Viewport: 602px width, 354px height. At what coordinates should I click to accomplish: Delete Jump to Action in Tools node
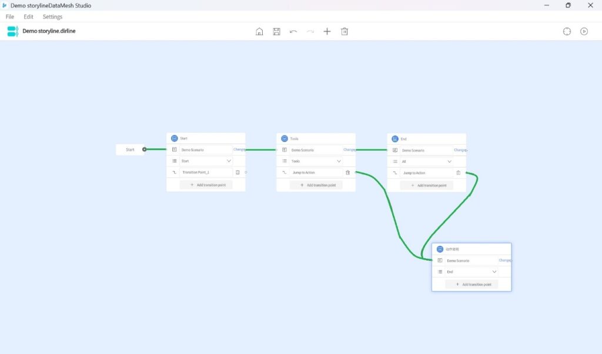click(348, 173)
